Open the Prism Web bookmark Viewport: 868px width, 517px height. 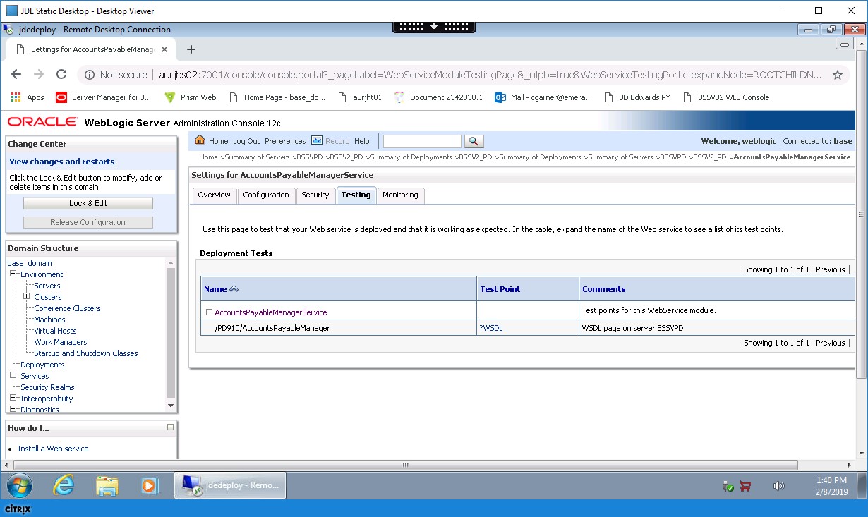pos(191,97)
